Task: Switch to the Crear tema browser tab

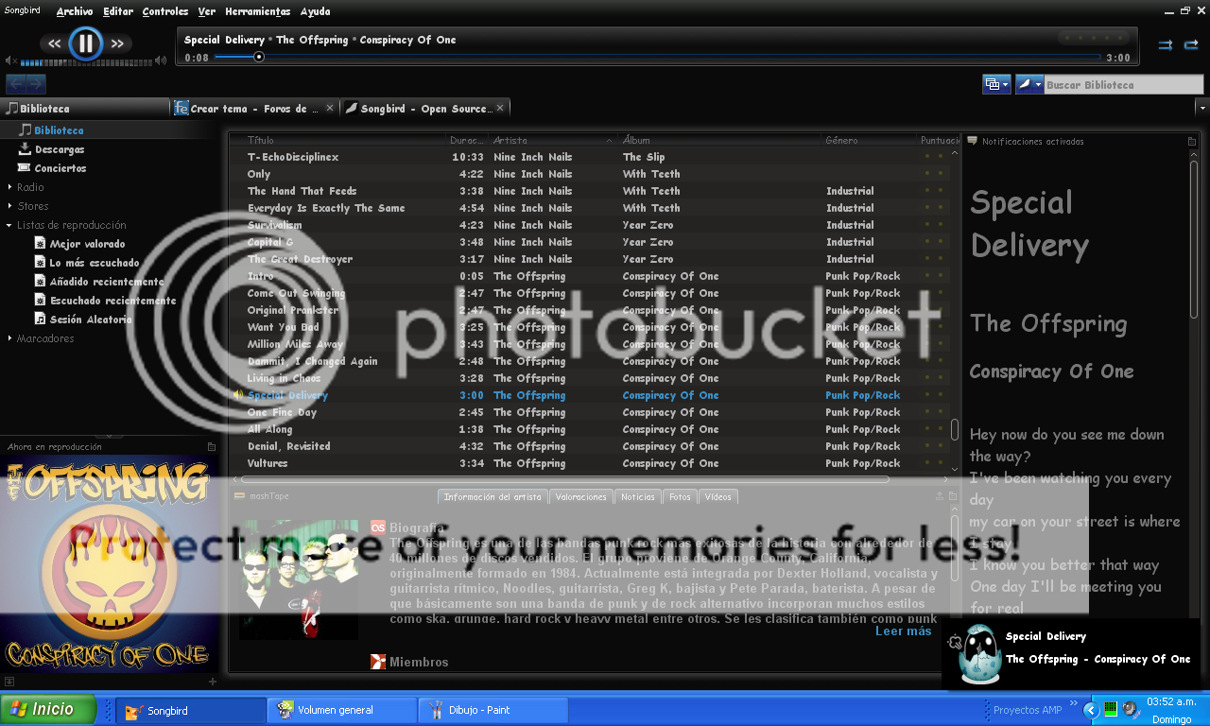Action: click(x=254, y=109)
